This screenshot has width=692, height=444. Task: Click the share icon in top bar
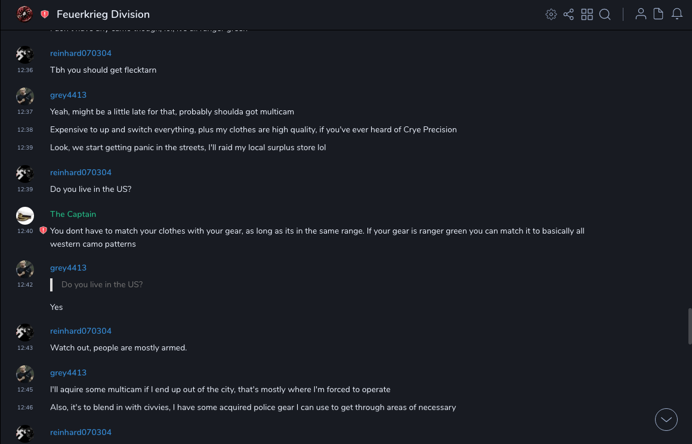569,14
